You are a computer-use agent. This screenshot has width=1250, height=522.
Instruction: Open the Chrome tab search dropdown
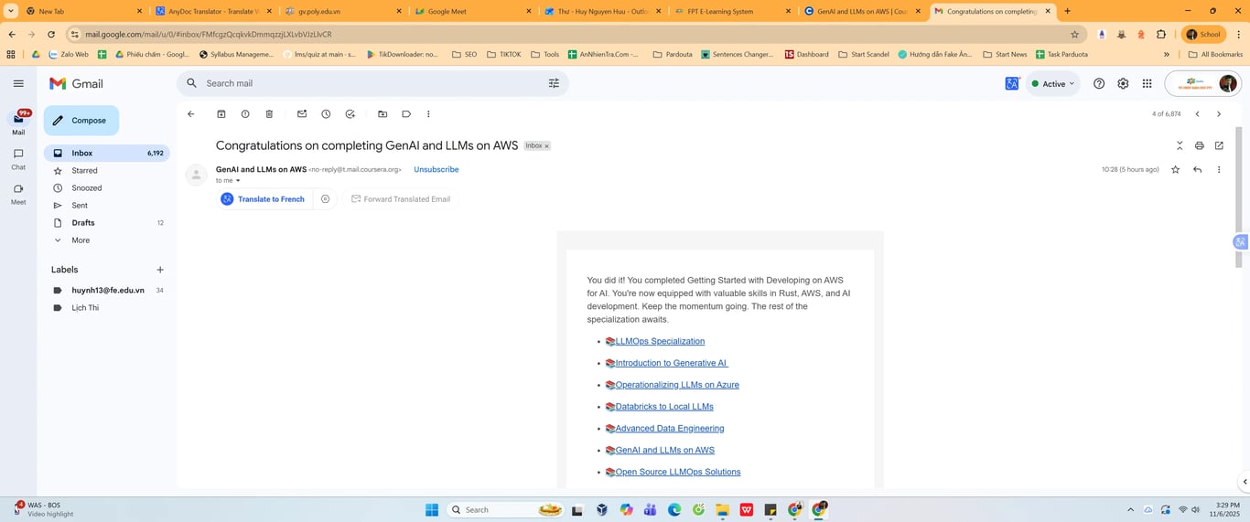pyautogui.click(x=11, y=11)
